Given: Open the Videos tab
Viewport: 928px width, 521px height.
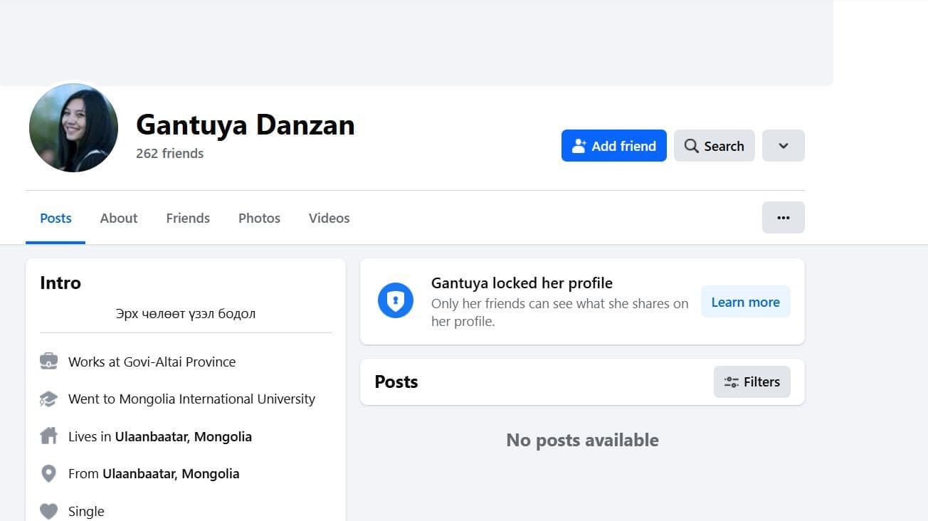Looking at the screenshot, I should [329, 219].
